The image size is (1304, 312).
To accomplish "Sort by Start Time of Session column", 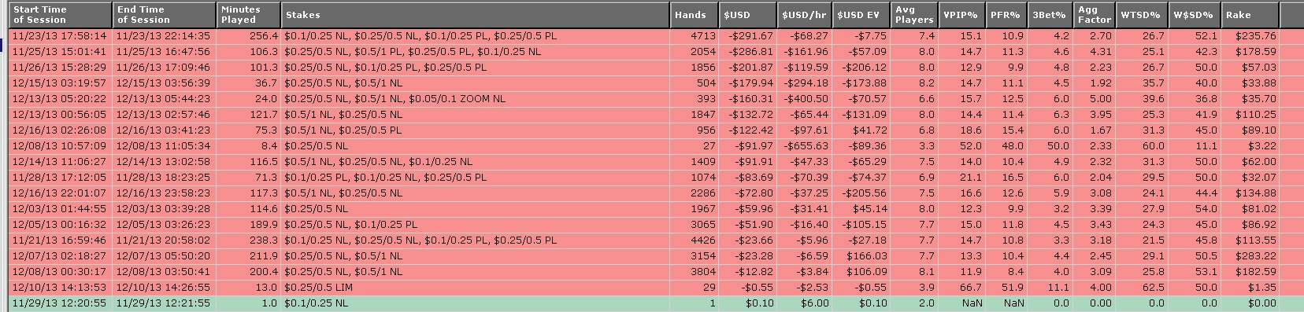I will click(x=61, y=14).
